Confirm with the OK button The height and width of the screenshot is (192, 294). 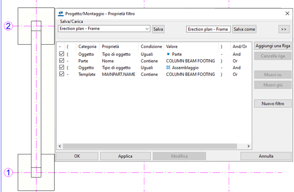[x=77, y=156]
